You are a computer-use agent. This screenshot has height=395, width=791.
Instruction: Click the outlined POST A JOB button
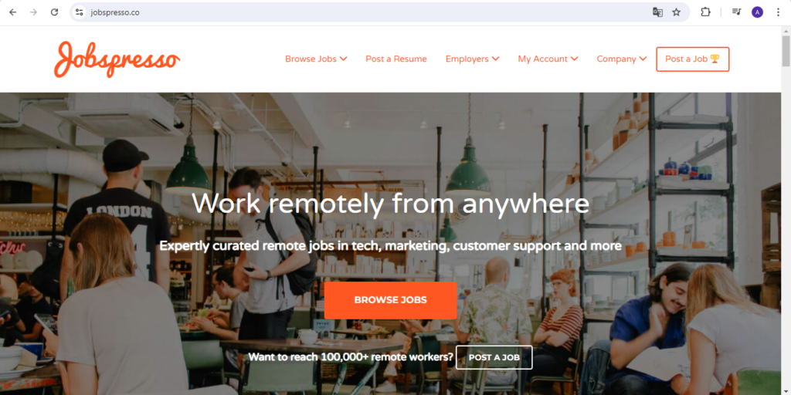494,357
